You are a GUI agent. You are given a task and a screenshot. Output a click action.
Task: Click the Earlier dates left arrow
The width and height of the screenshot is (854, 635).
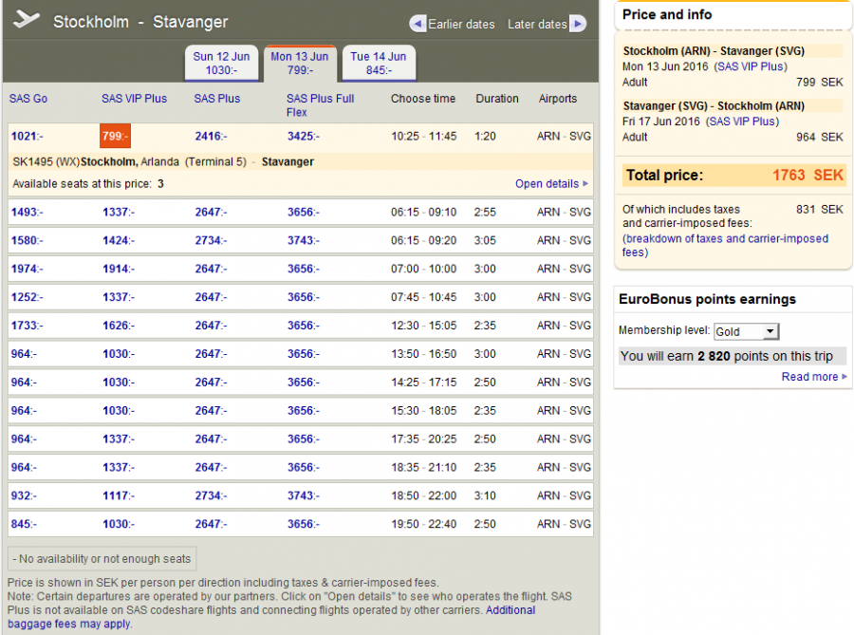[x=418, y=24]
